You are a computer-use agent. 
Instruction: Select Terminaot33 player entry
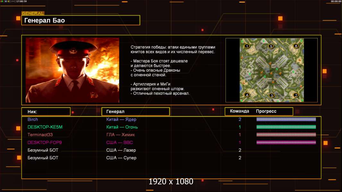click(40, 135)
